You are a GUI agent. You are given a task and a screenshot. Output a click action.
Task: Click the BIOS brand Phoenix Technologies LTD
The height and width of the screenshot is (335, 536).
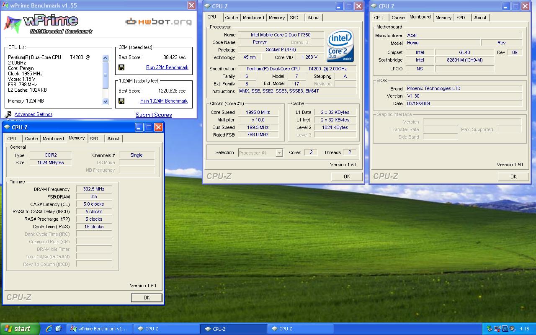(x=464, y=89)
